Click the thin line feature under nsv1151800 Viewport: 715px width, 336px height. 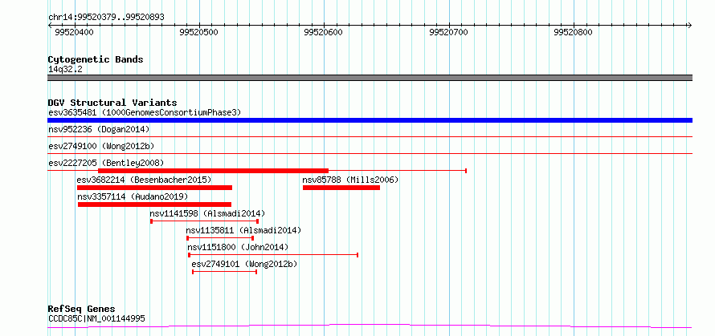[273, 255]
